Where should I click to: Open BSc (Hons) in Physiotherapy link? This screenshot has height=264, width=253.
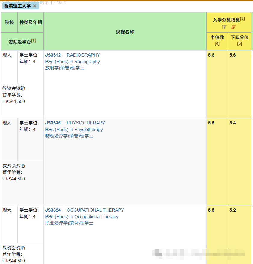coord(74,130)
